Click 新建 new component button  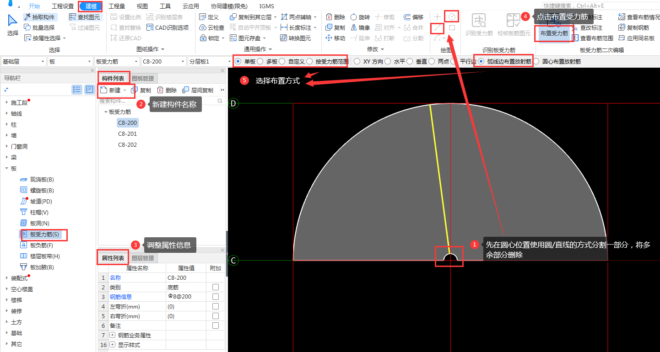[113, 90]
